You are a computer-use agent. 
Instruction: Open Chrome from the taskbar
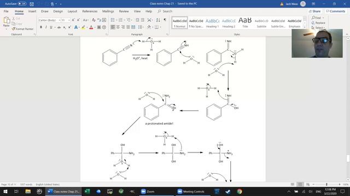pyautogui.click(x=240, y=191)
